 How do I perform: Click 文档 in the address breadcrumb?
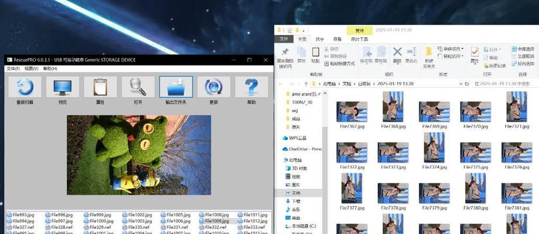pyautogui.click(x=347, y=84)
